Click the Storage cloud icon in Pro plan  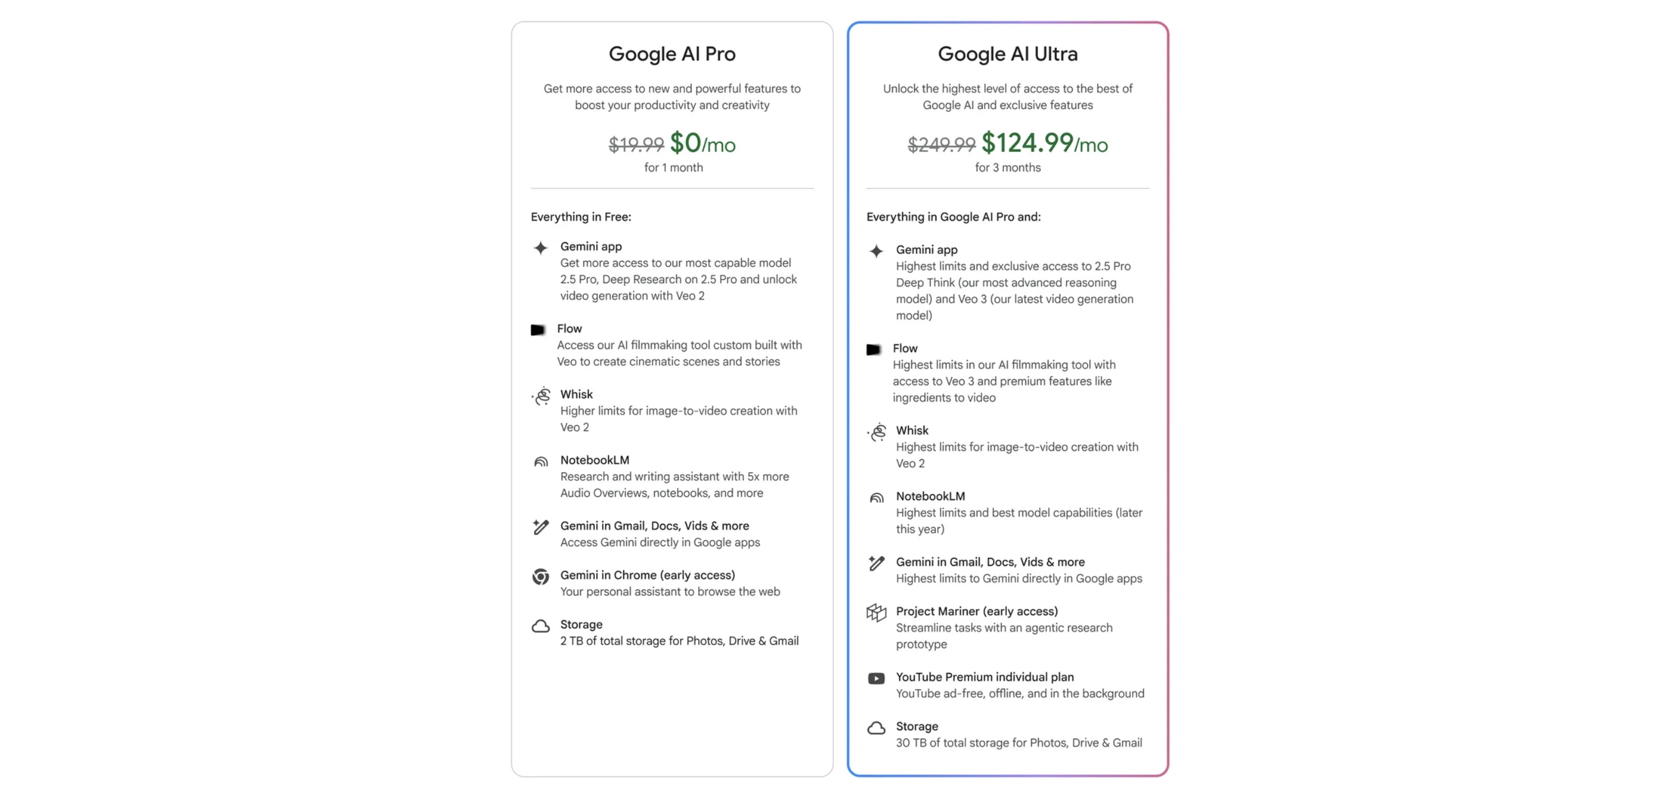540,626
